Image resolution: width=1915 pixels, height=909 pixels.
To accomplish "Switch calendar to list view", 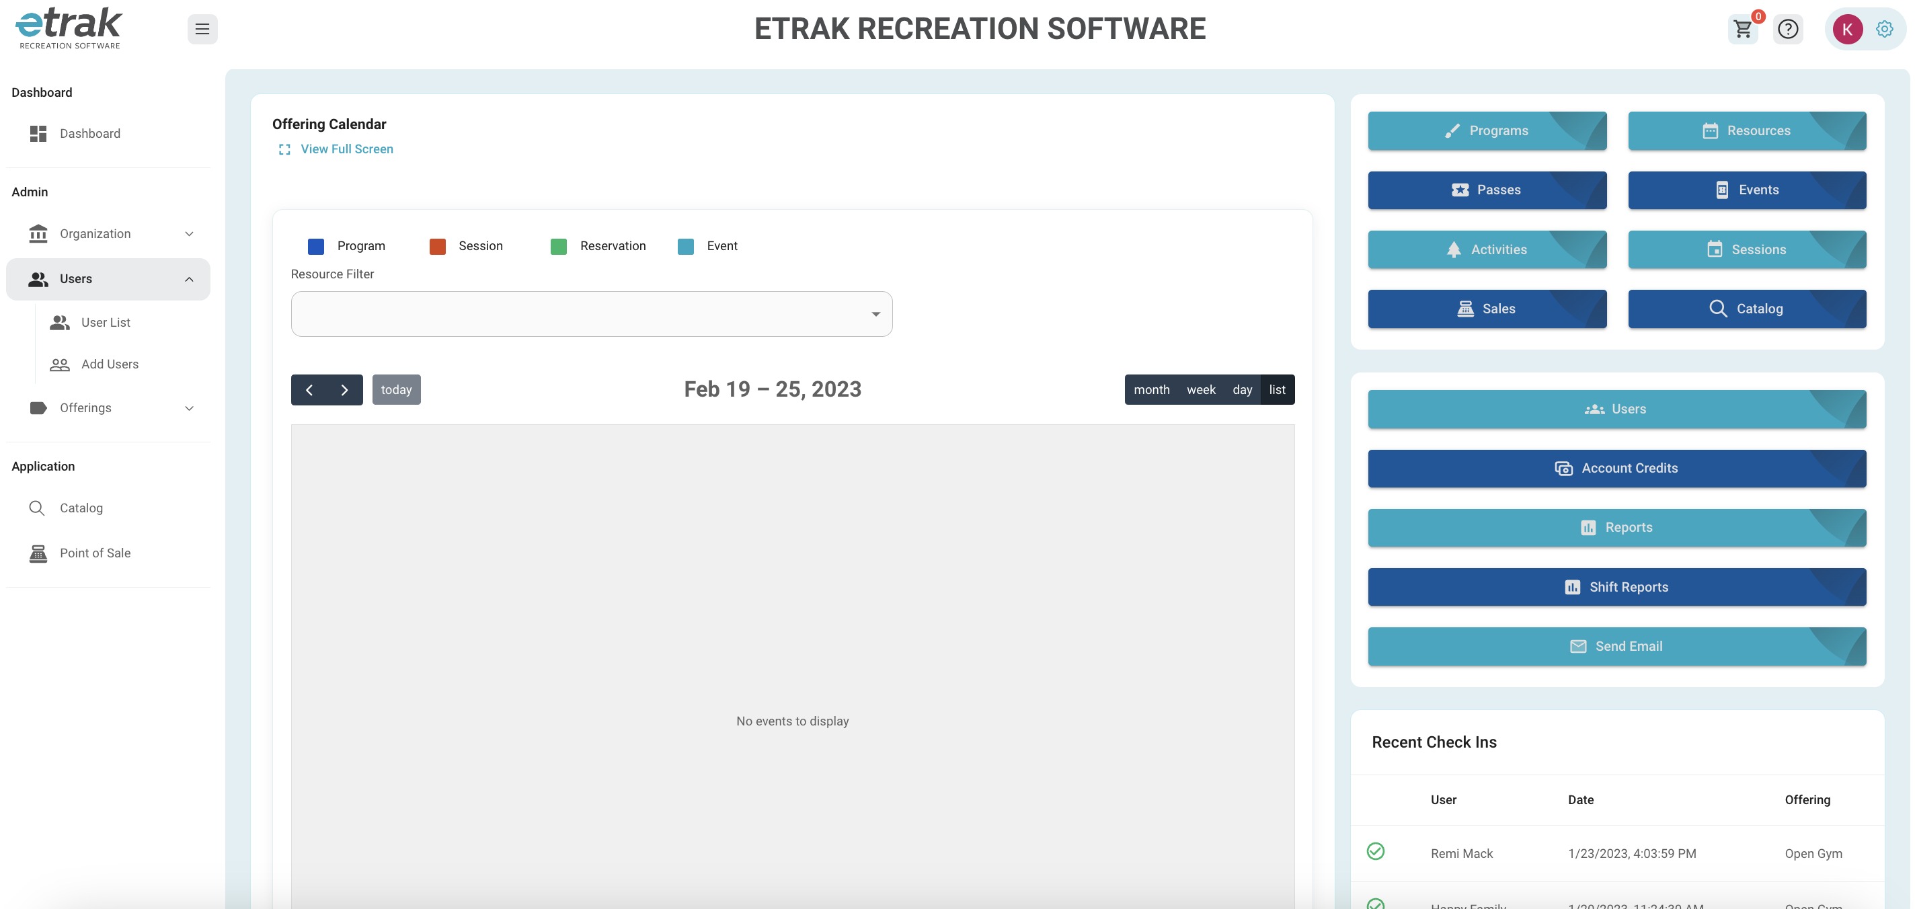I will click(1277, 389).
